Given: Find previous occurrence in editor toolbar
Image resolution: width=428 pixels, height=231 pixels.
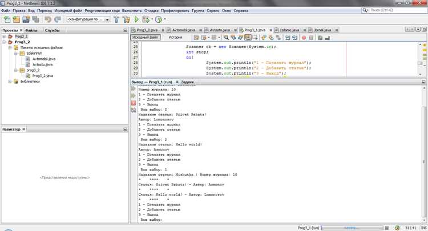Looking at the screenshot, I should point(233,38).
